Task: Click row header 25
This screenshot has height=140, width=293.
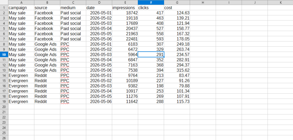Action: 4,133
